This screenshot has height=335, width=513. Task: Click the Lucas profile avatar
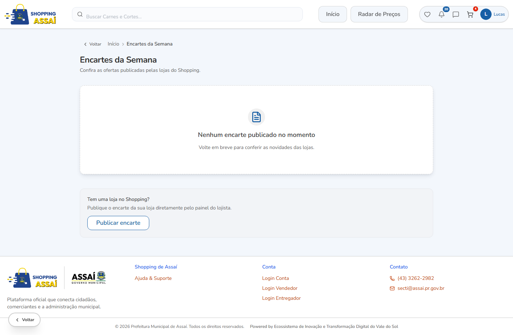pyautogui.click(x=486, y=14)
